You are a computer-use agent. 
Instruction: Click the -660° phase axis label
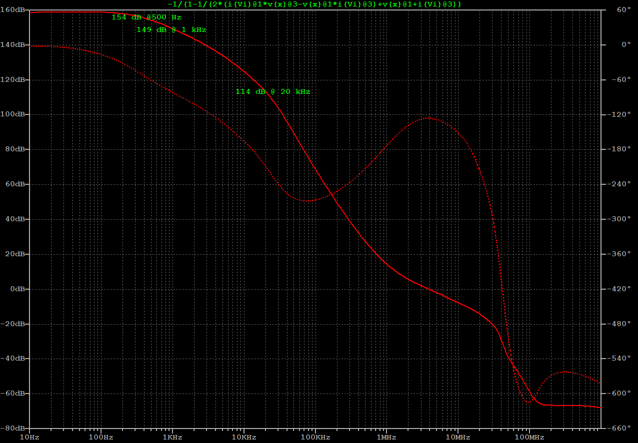(x=620, y=429)
